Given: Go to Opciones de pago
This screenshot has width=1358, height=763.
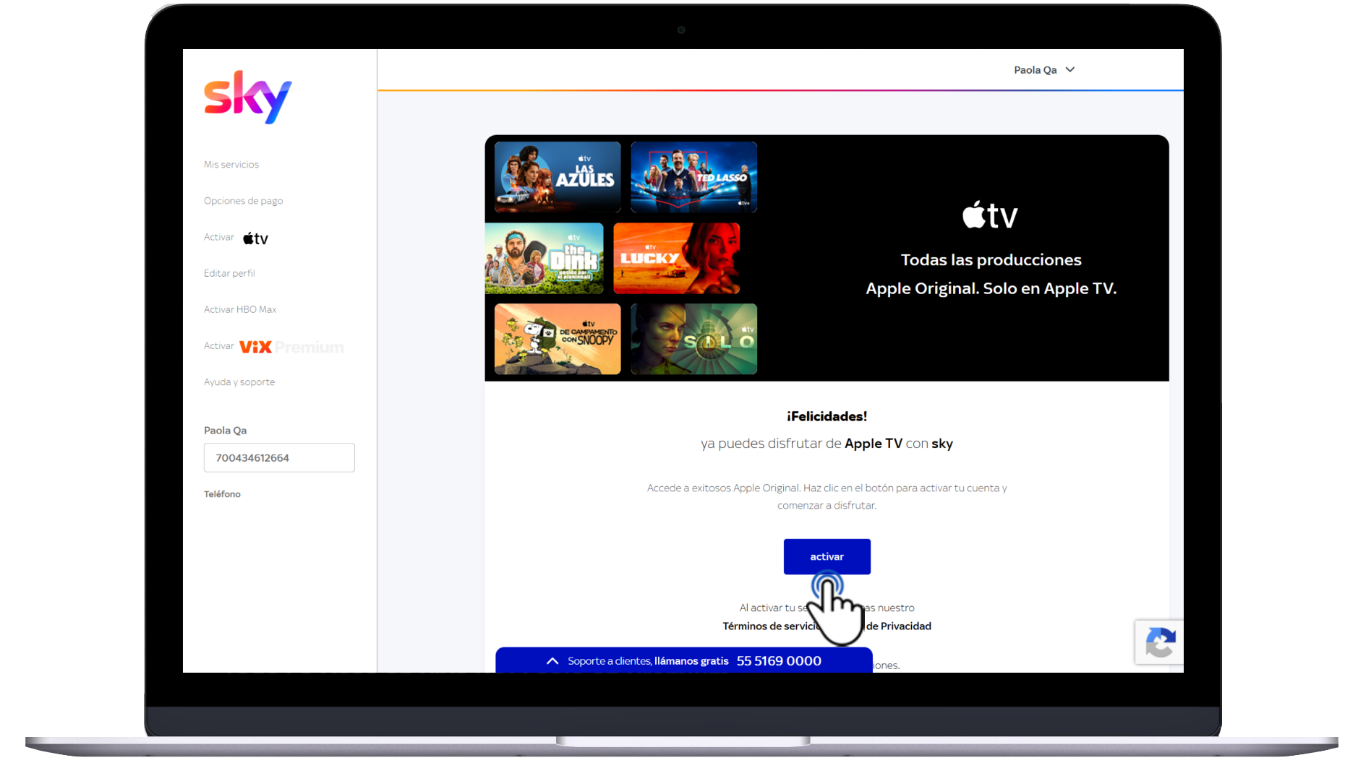Looking at the screenshot, I should click(244, 201).
